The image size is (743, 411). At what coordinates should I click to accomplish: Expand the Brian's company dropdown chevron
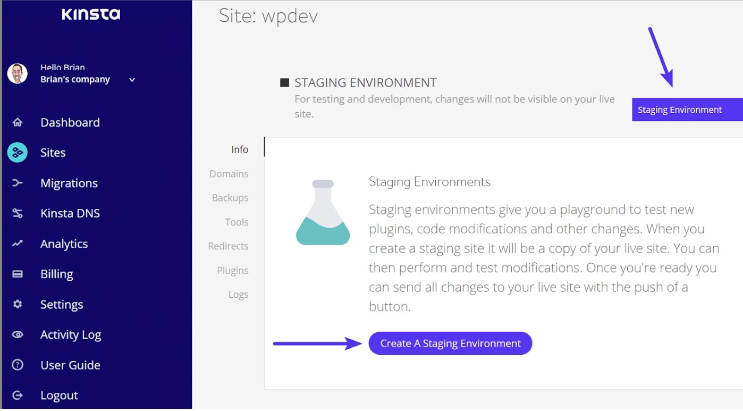[132, 80]
